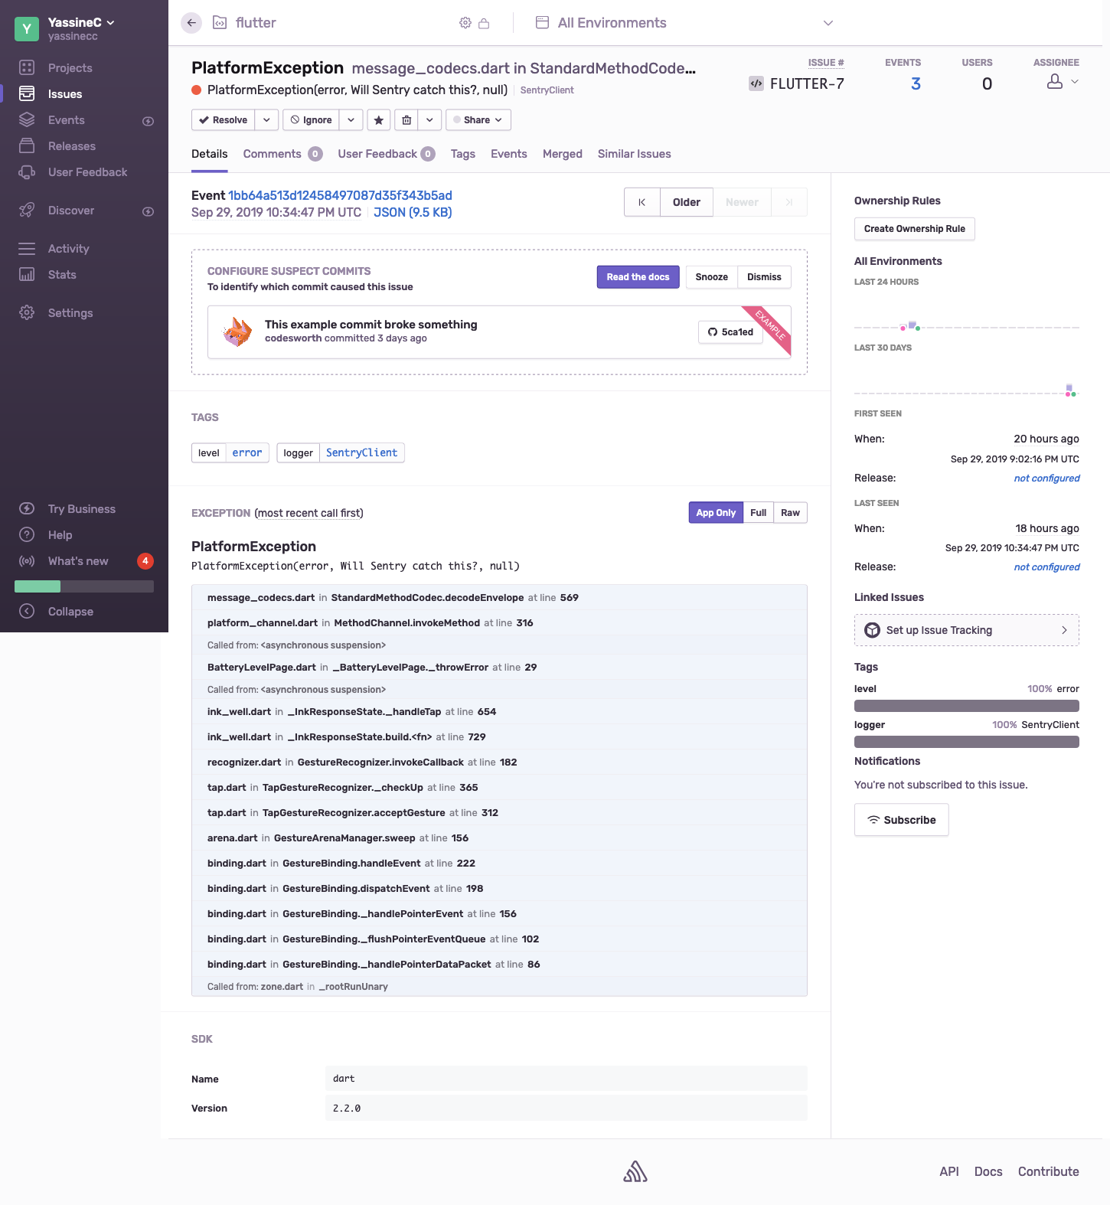
Task: Delete the issue with the trash icon
Action: point(407,120)
